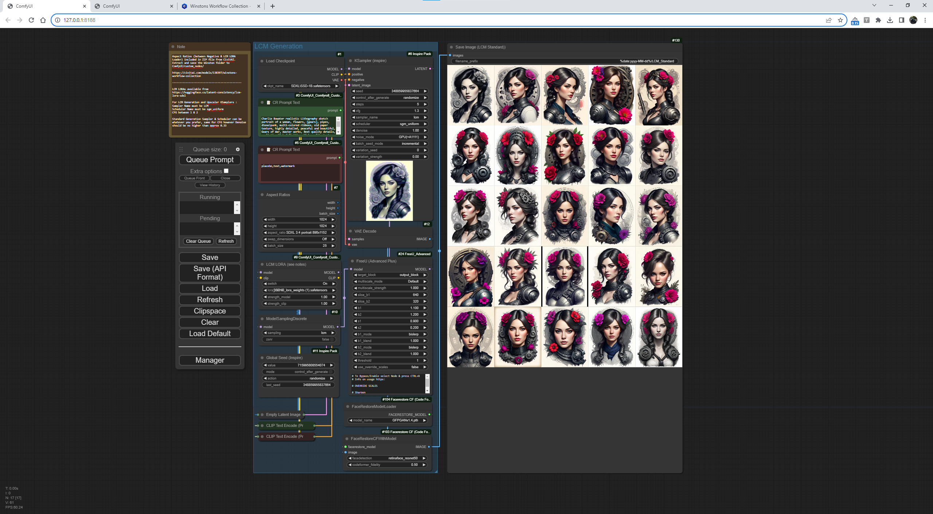This screenshot has width=933, height=514.
Task: Click the Load Default button
Action: 210,334
